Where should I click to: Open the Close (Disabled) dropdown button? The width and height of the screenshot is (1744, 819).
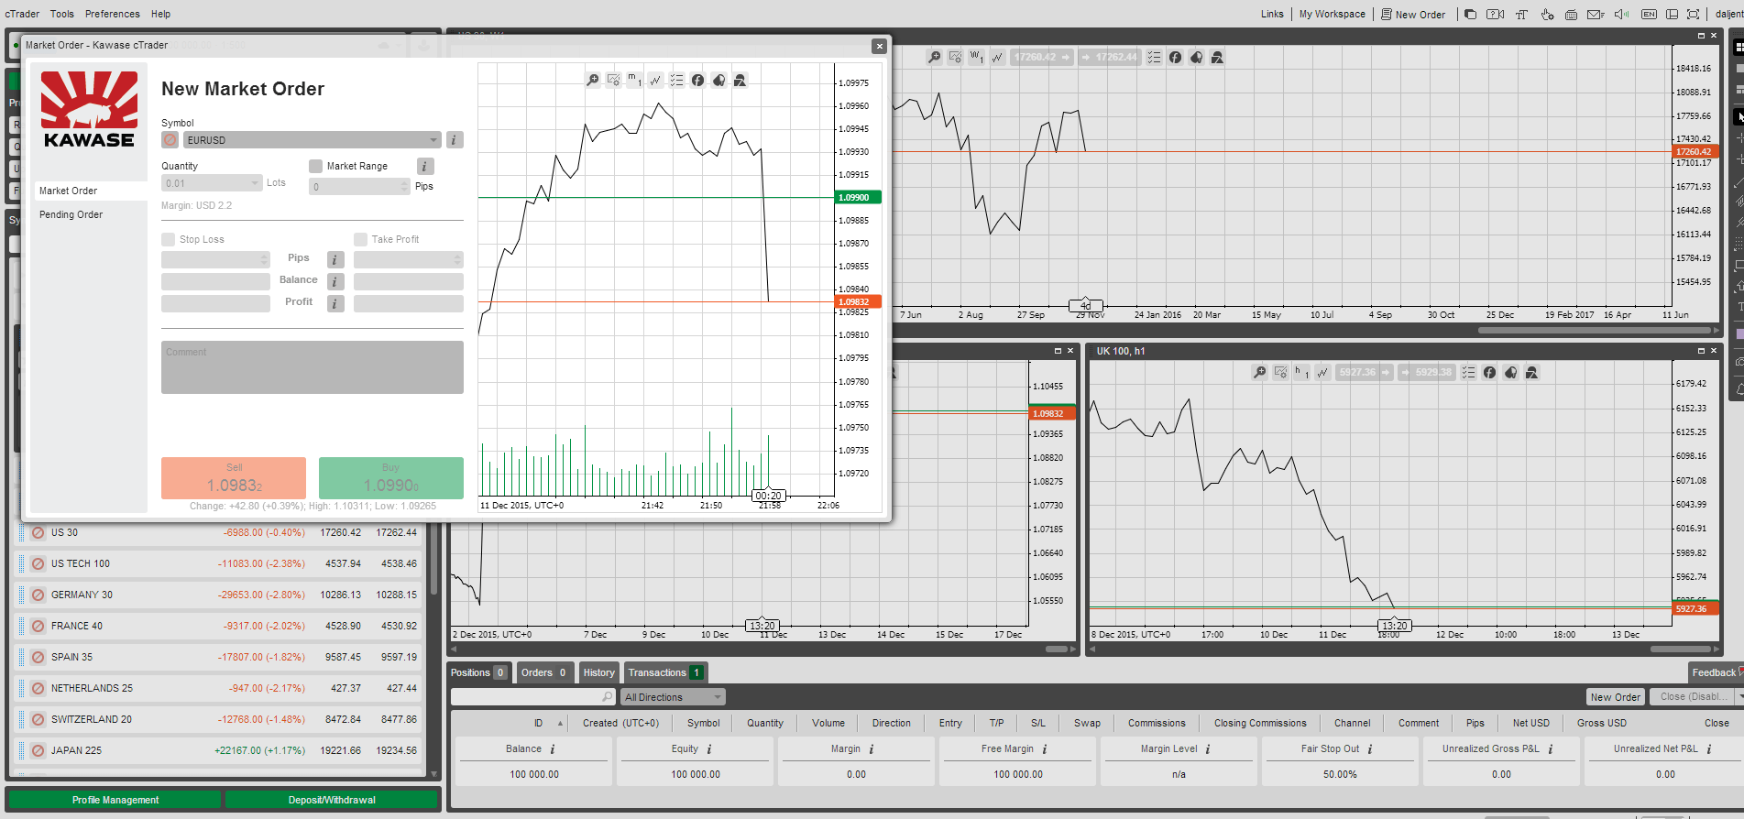(1696, 697)
